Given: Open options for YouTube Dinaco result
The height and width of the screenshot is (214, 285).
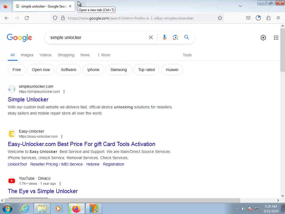Looking at the screenshot, I should point(60,184).
